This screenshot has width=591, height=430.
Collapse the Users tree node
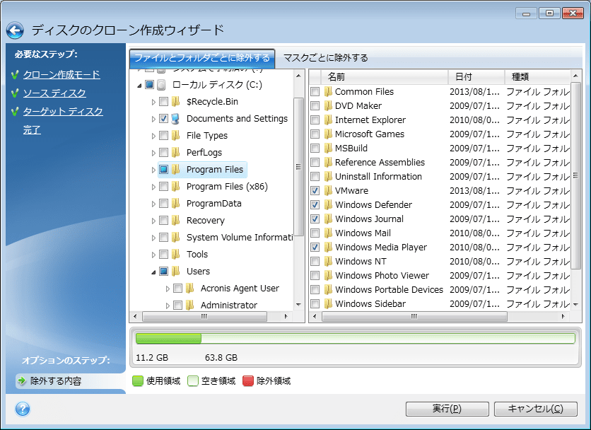(x=153, y=272)
